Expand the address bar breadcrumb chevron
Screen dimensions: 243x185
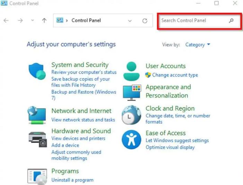click(67, 20)
